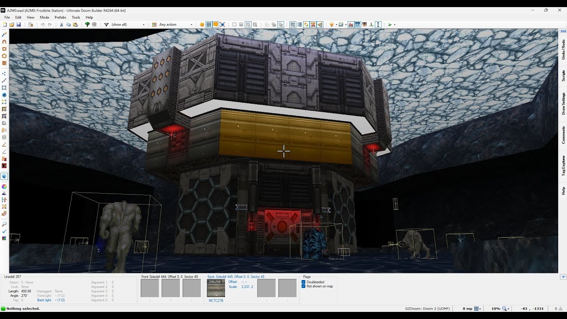The image size is (567, 319).
Task: Open Map Options icon in toolbar
Action: (31, 24)
